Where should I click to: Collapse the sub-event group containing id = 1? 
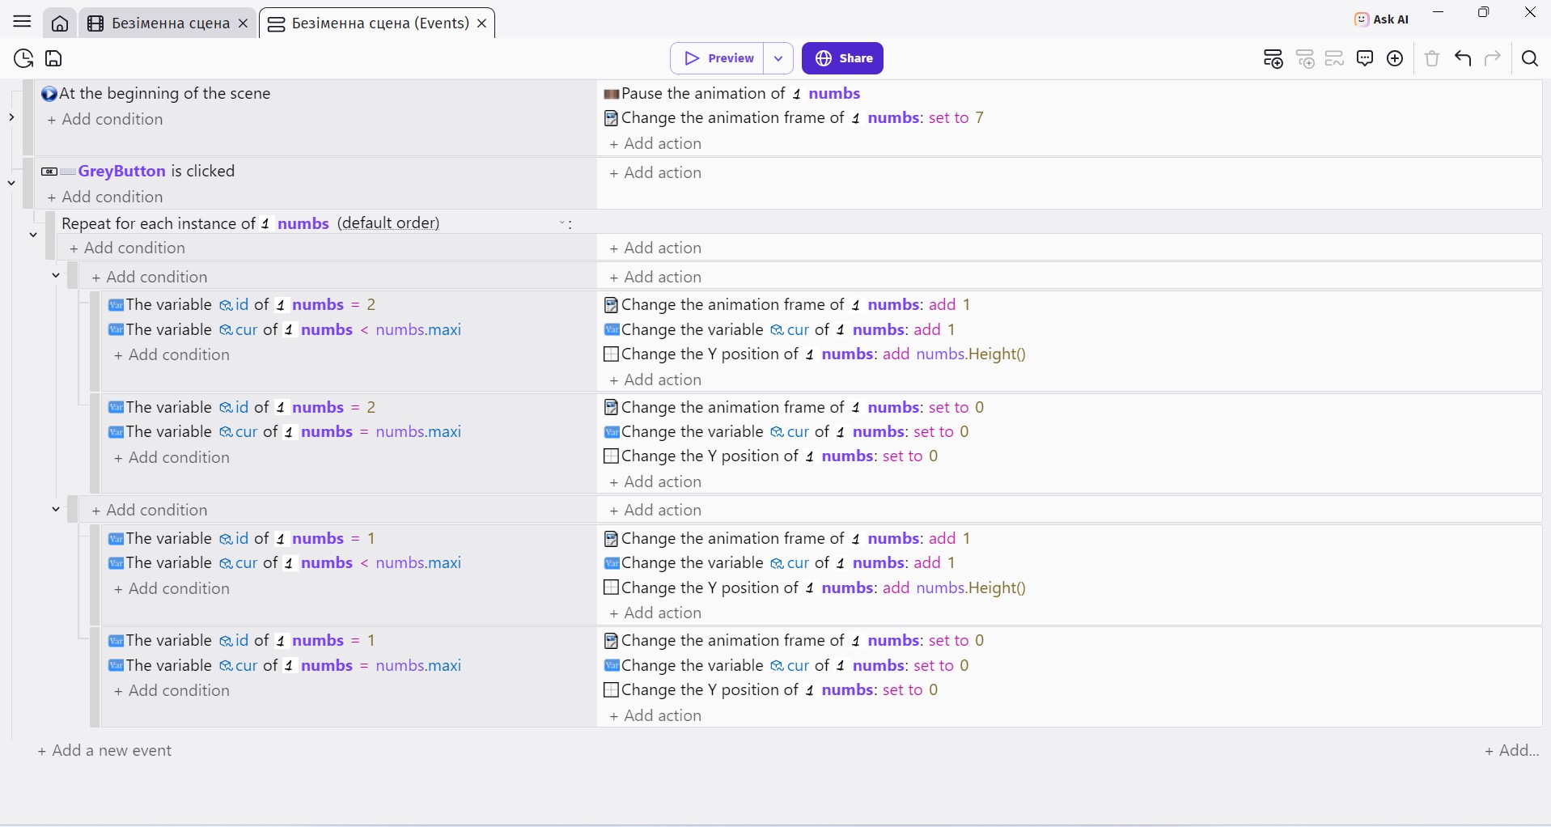[56, 510]
